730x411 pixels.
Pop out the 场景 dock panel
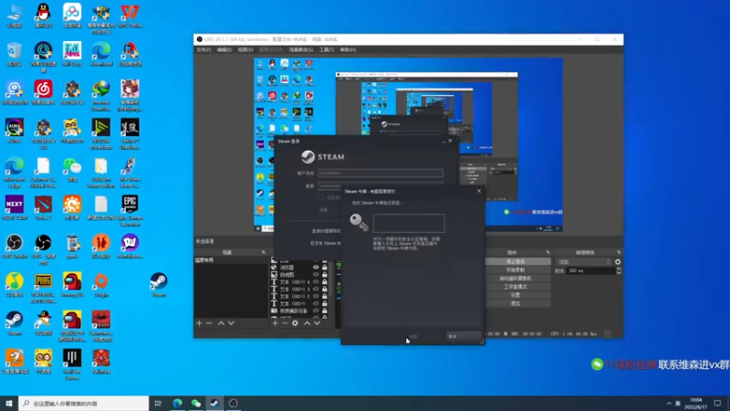pos(264,252)
